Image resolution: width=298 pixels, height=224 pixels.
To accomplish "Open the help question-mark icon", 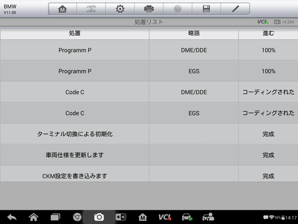I will tap(178, 9).
